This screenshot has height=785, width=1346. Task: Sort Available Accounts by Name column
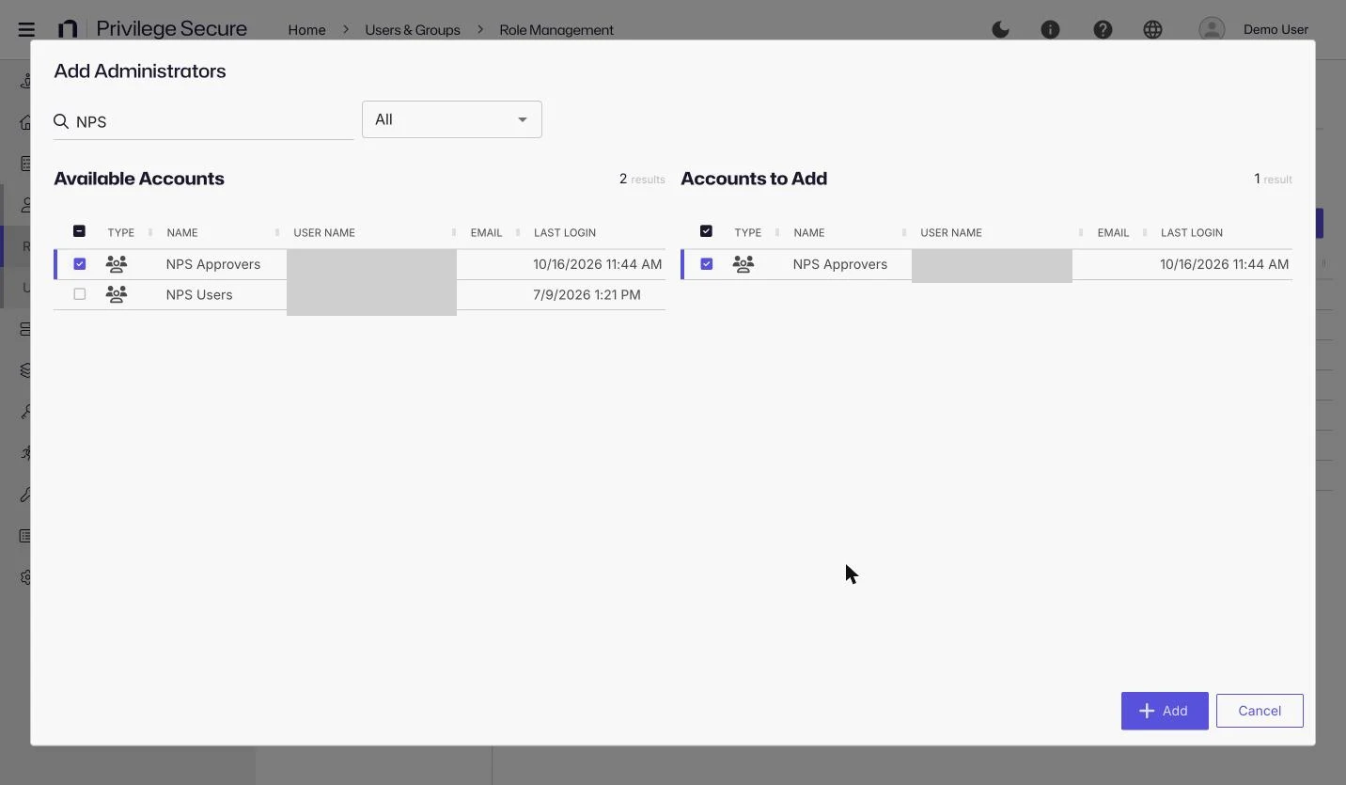pyautogui.click(x=182, y=232)
